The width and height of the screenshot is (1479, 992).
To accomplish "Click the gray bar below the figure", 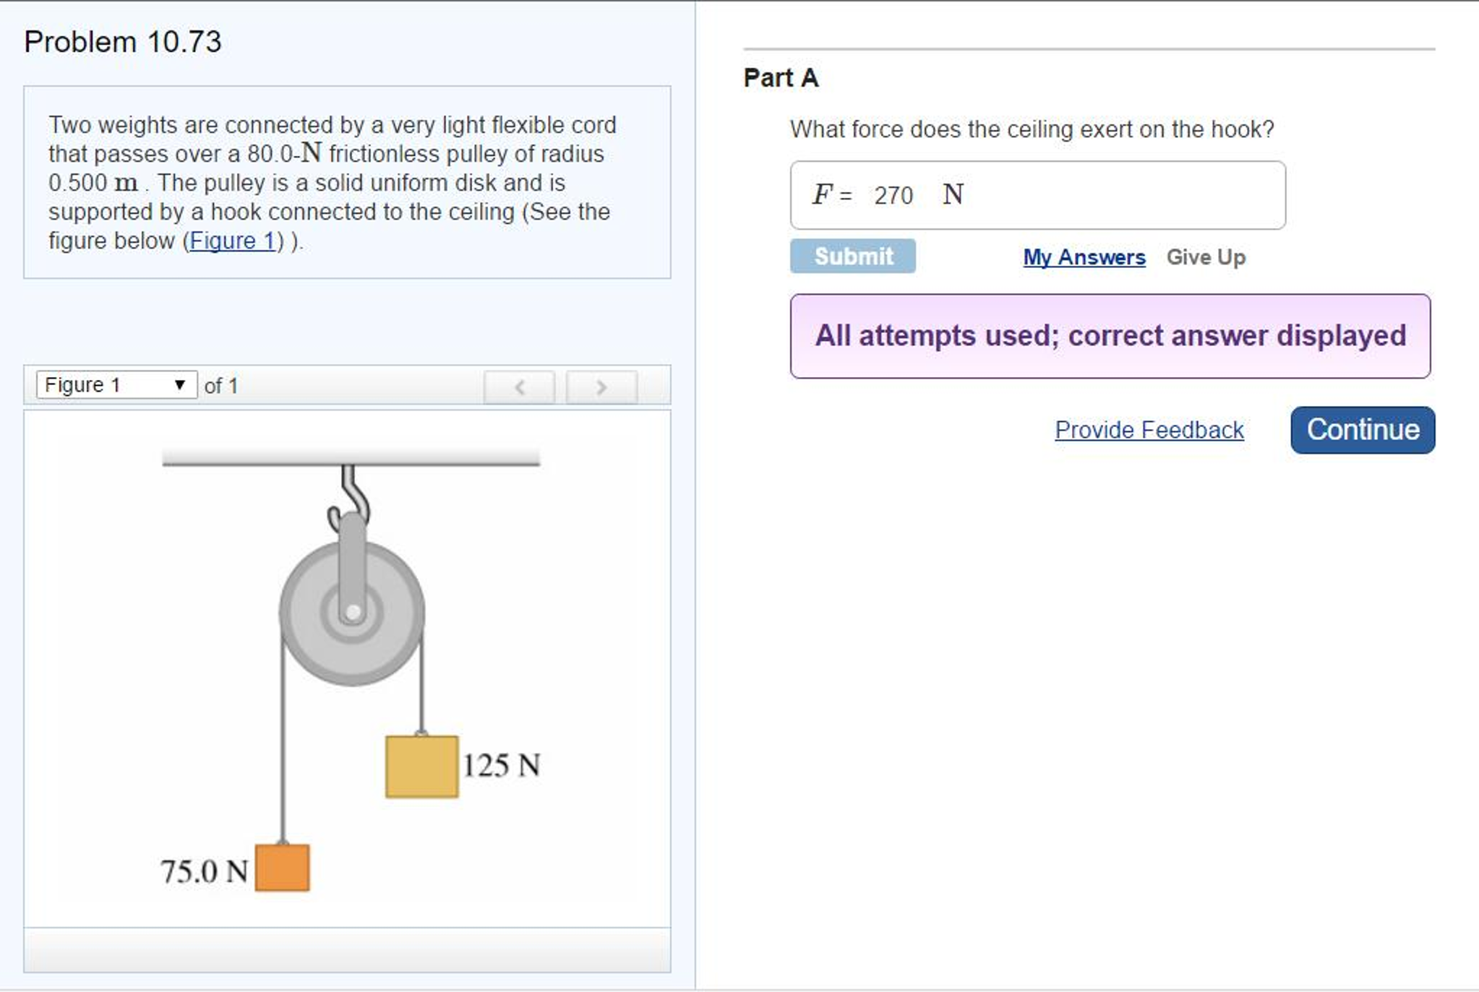I will click(347, 950).
